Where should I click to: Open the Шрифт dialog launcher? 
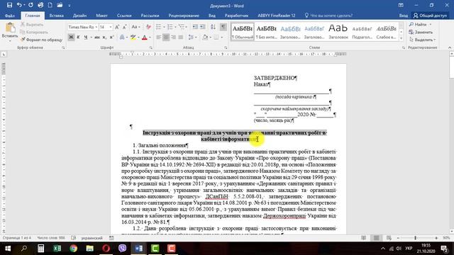pos(151,47)
